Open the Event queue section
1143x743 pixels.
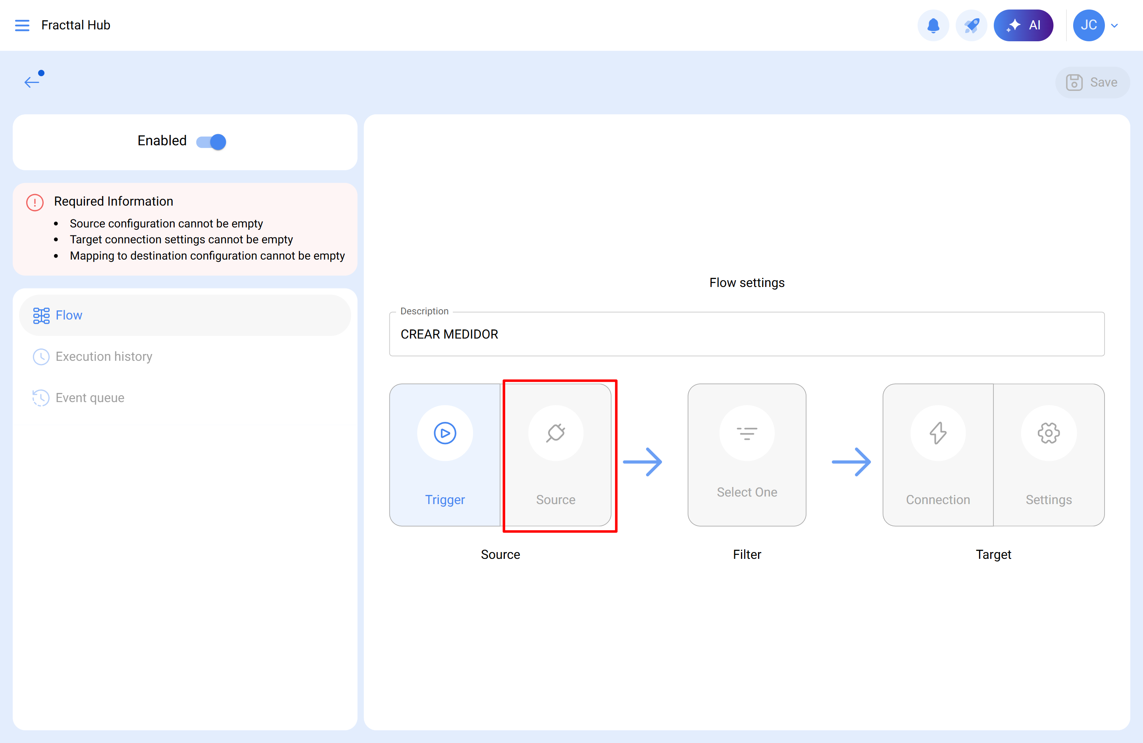[x=89, y=398]
